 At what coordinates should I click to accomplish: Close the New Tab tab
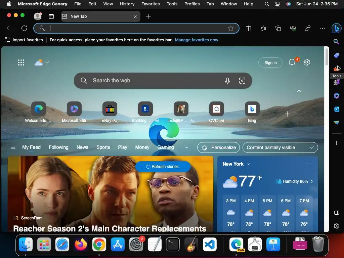(x=135, y=16)
